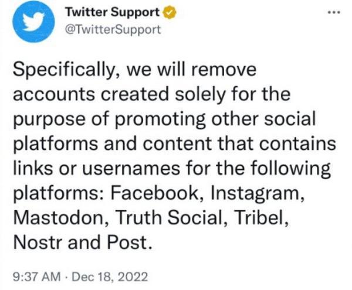The image size is (352, 290).
Task: Click the word solely in the tweet
Action: pyautogui.click(x=199, y=94)
